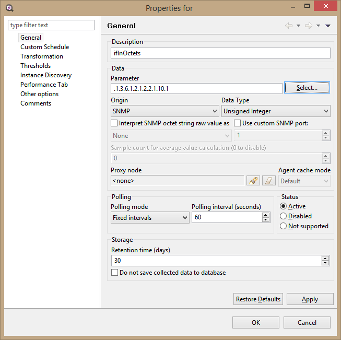The width and height of the screenshot is (341, 340).
Task: Click the Select... parameter button
Action: point(307,88)
